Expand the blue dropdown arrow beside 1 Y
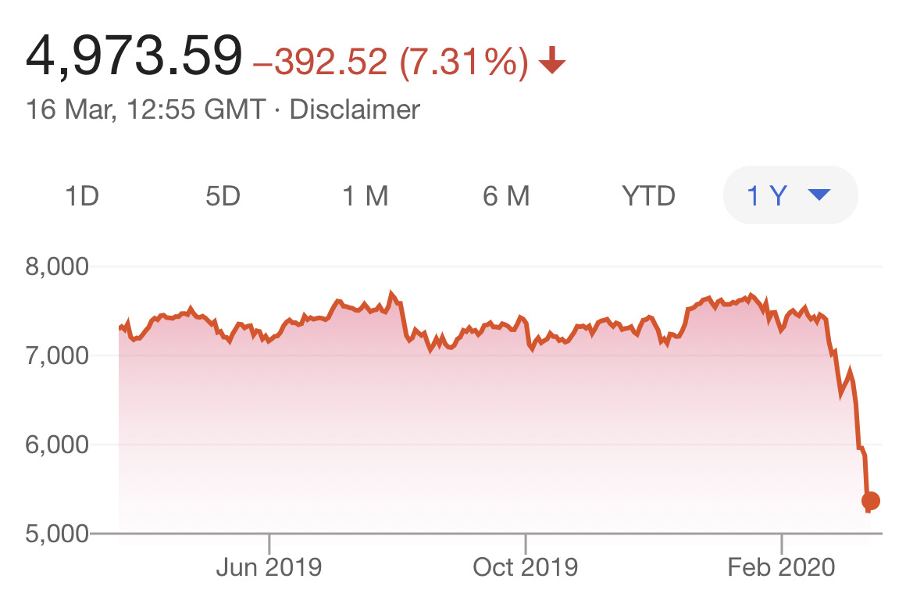 coord(818,195)
